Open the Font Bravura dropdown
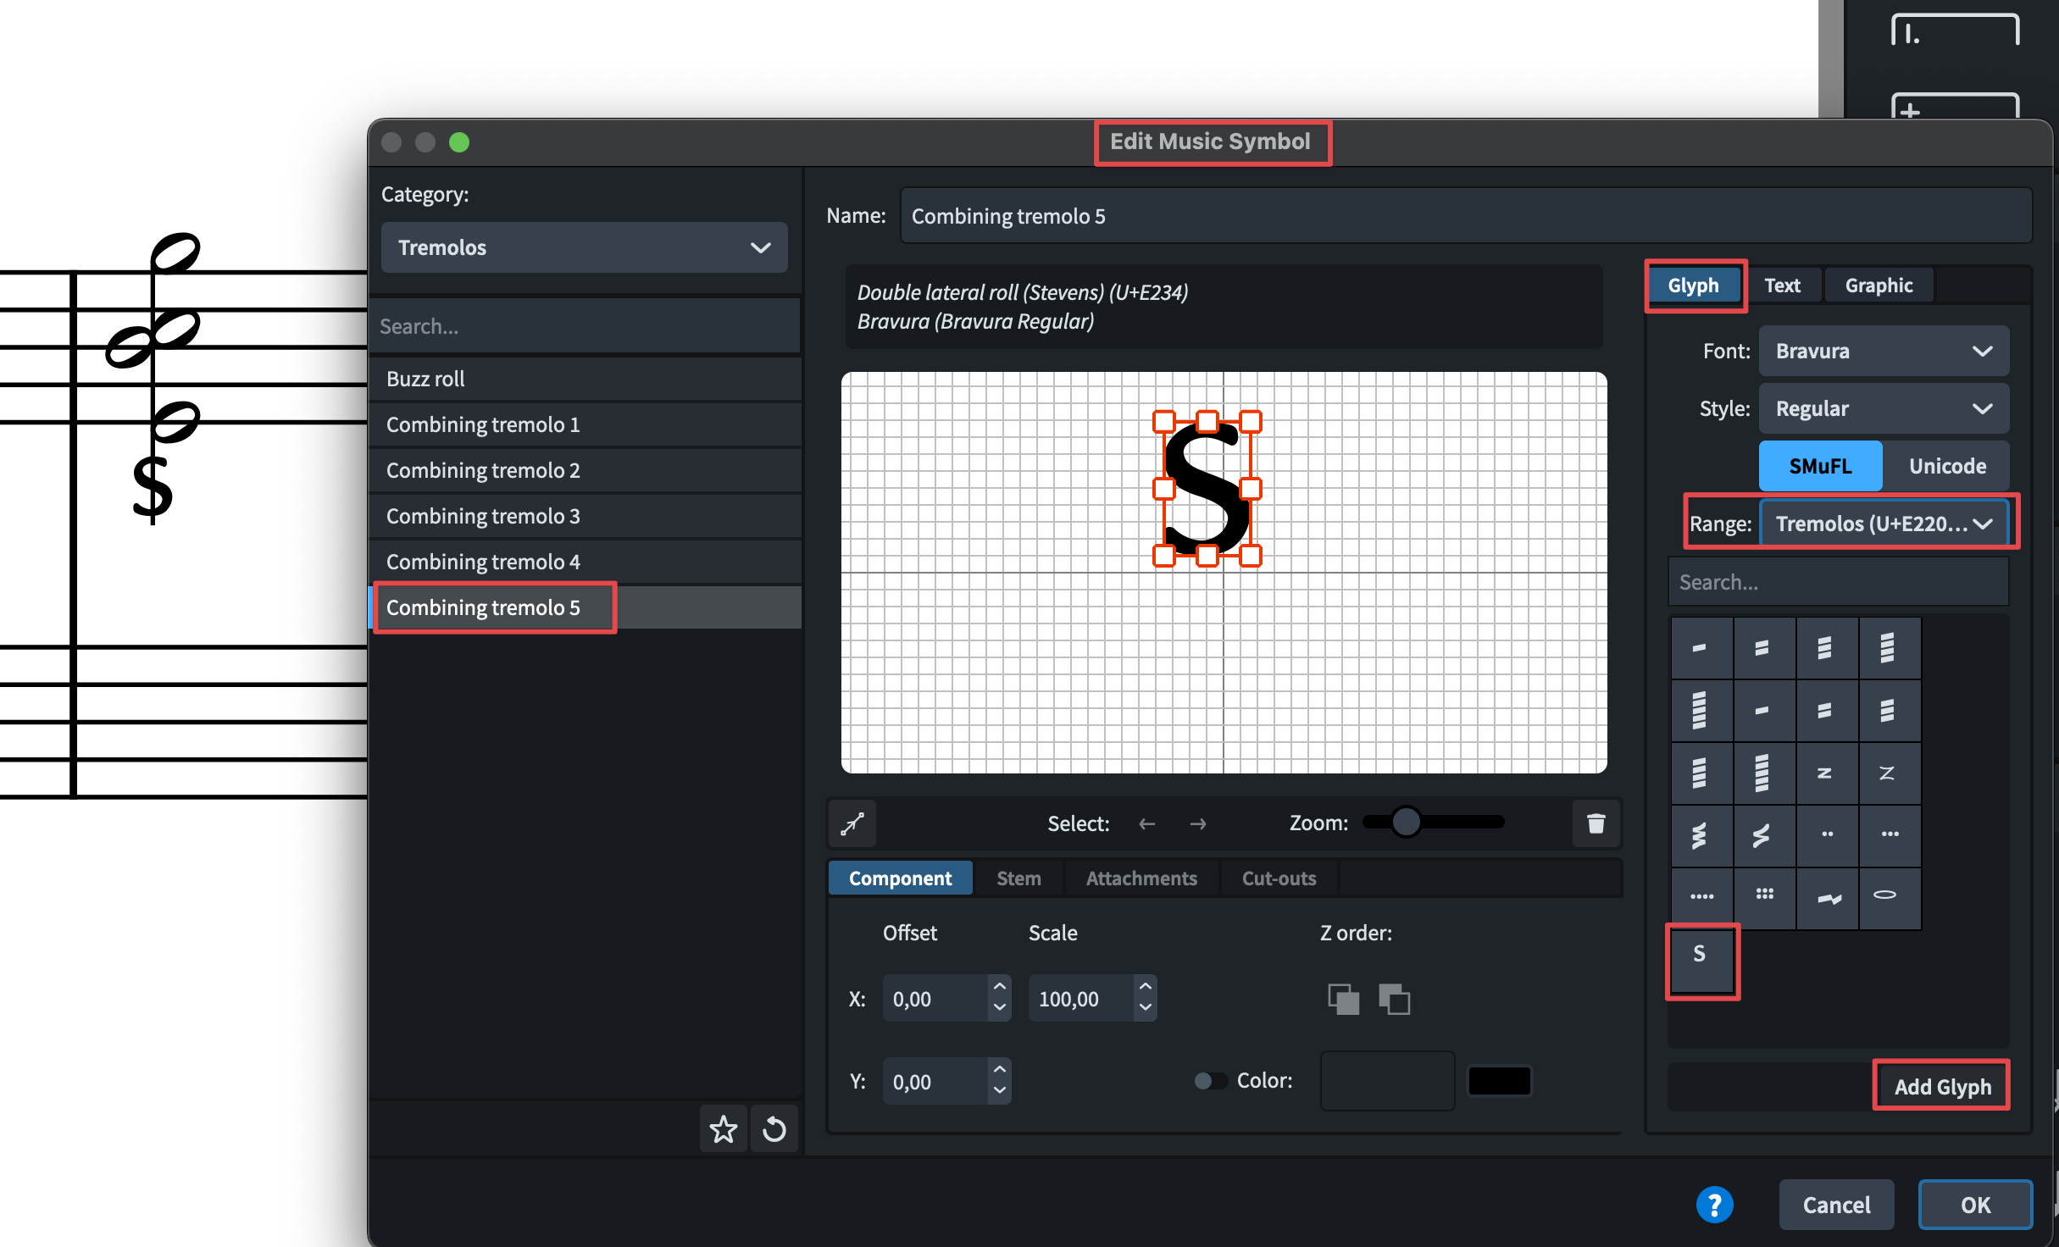 (1883, 351)
